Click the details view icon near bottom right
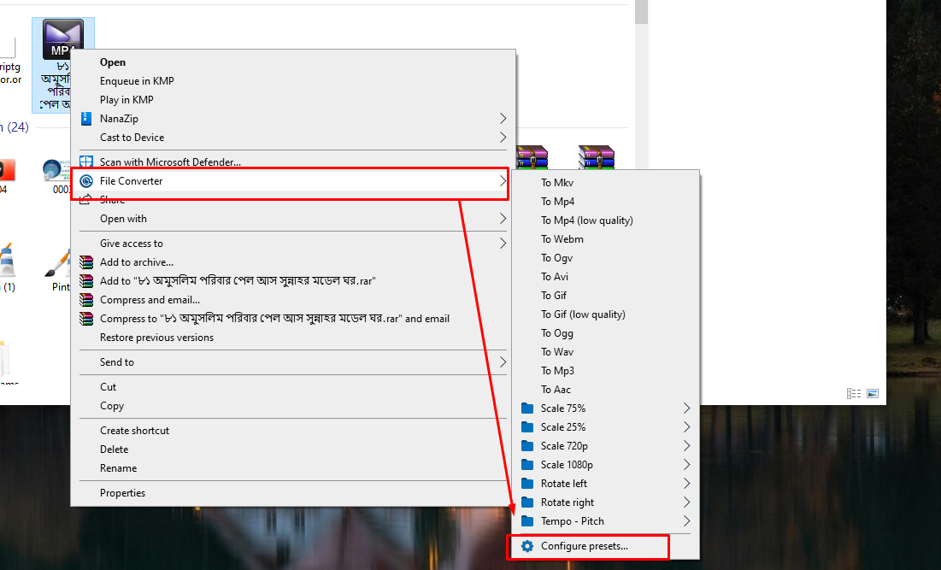The height and width of the screenshot is (570, 941). point(854,393)
